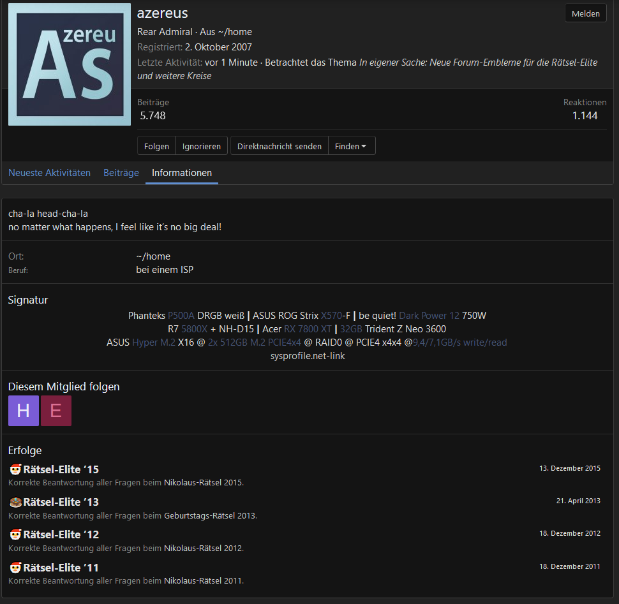This screenshot has height=604, width=619.
Task: Click the 'bei einem ISP' occupation text
Action: (165, 270)
